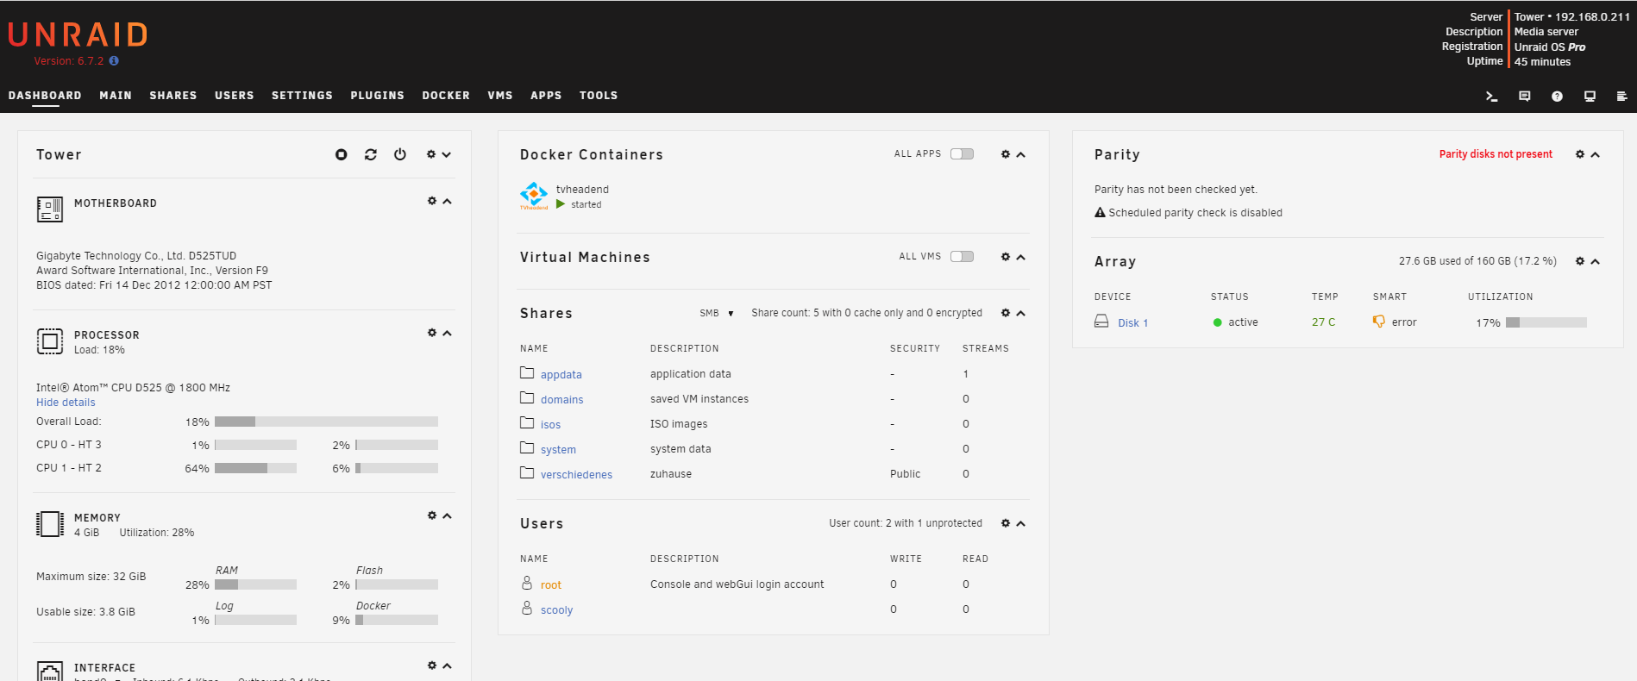Switch to the Docker tab
This screenshot has width=1637, height=681.
coord(446,96)
